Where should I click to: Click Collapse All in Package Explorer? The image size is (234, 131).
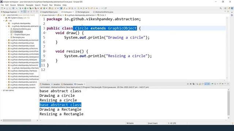coord(22,12)
